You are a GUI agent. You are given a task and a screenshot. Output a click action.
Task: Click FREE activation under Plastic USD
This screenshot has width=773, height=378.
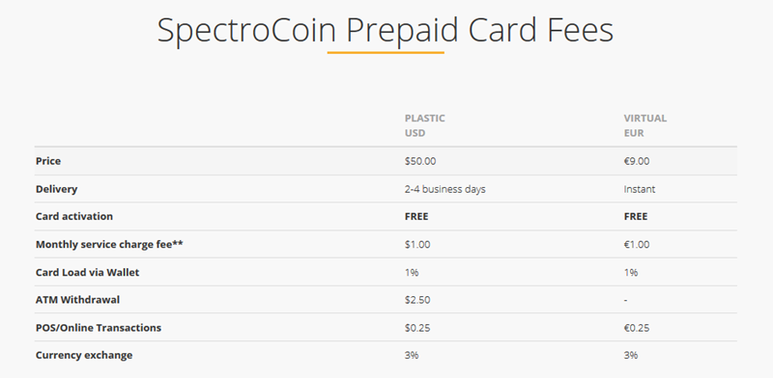click(x=416, y=217)
